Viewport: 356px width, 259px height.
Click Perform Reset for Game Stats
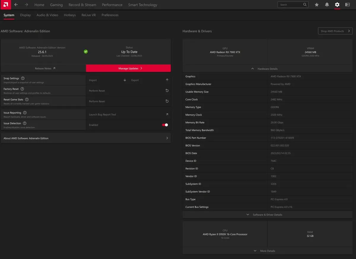[97, 102]
